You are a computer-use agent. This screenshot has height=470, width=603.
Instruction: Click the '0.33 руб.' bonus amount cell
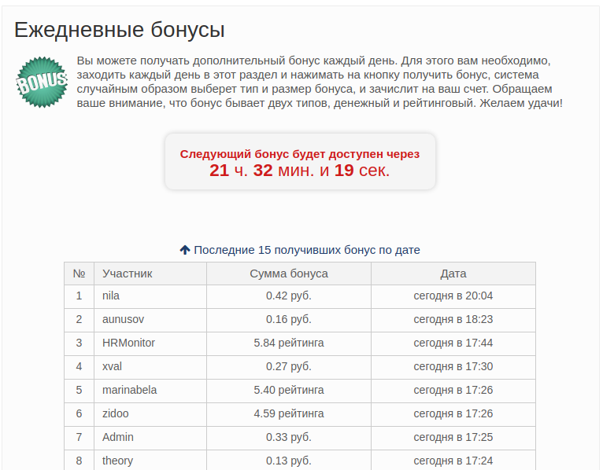[x=289, y=437]
